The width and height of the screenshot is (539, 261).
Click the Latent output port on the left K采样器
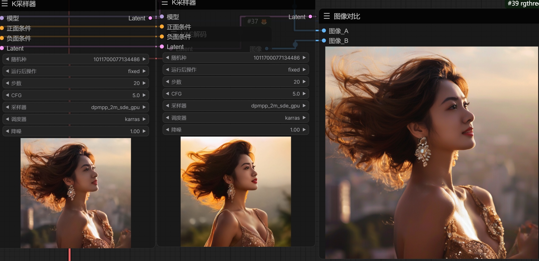pyautogui.click(x=150, y=18)
